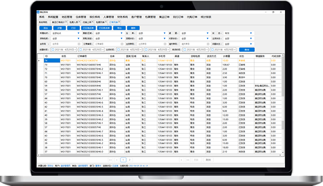Click the blue 查询 search button

[x=247, y=50]
